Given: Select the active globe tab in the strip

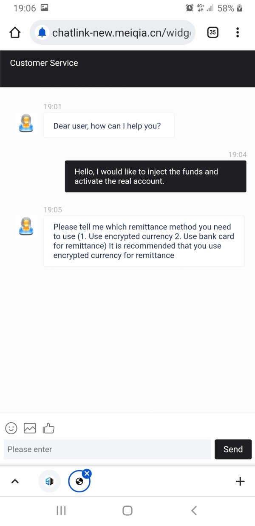Looking at the screenshot, I should click(79, 482).
